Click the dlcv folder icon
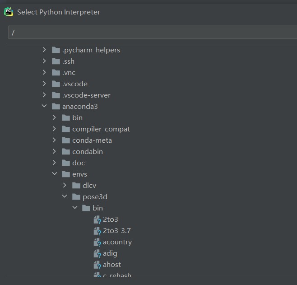The image size is (297, 285). coord(76,185)
